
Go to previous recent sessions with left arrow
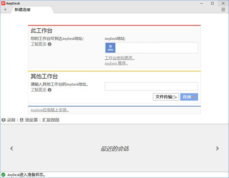(x=12, y=148)
